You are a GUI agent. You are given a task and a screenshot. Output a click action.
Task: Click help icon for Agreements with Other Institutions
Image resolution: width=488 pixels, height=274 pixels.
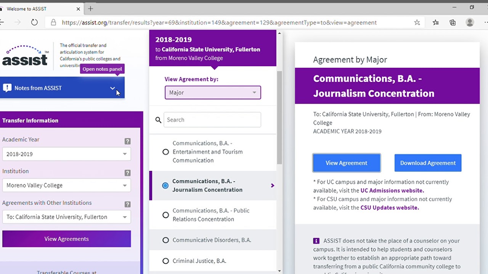click(x=128, y=204)
